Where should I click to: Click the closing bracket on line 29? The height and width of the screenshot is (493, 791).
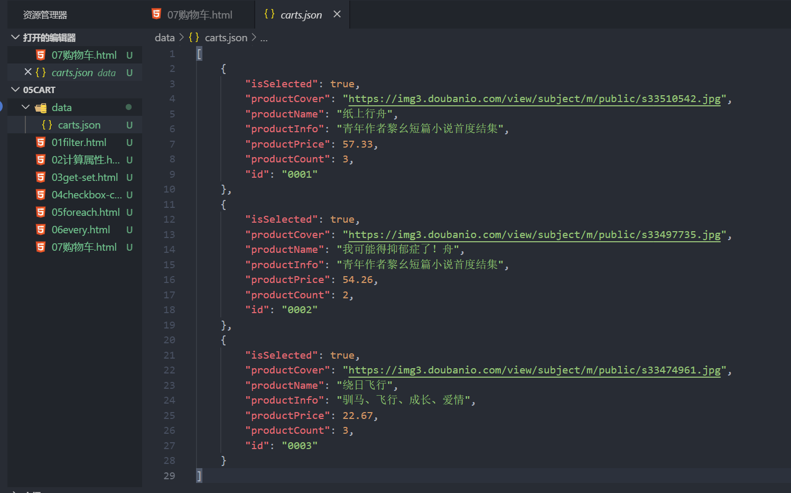click(199, 476)
